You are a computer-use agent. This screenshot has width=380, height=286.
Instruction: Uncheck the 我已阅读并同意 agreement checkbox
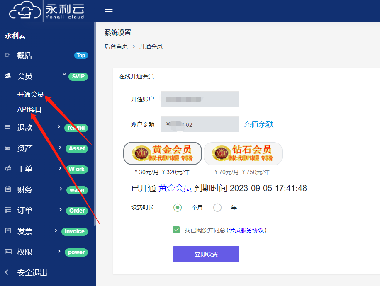tap(176, 230)
